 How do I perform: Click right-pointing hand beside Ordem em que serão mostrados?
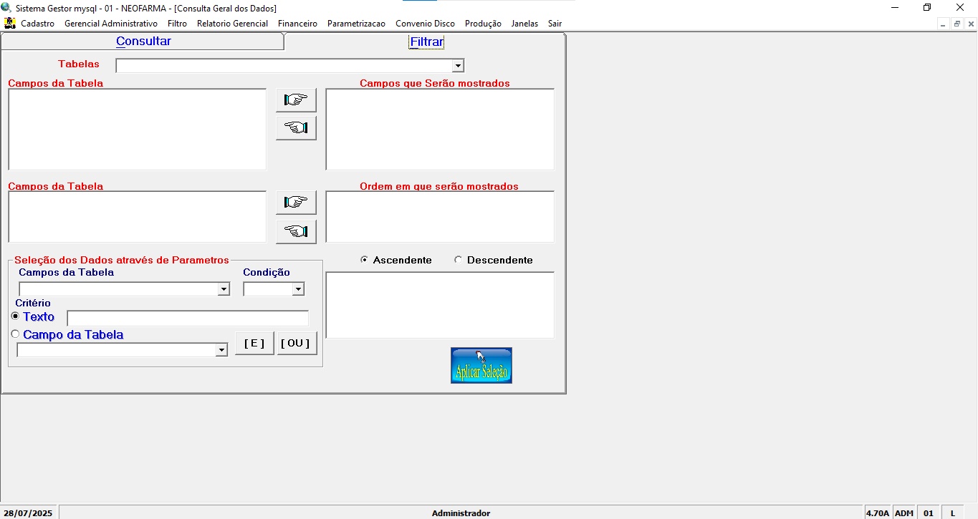296,203
